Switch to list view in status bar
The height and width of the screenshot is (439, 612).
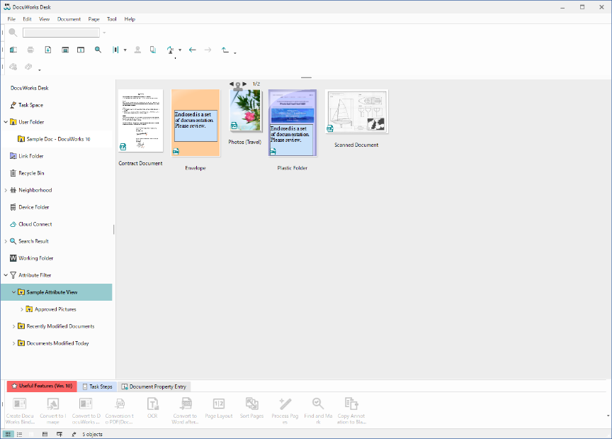tap(19, 433)
